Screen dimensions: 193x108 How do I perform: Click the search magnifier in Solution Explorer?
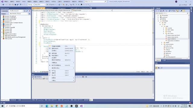[188, 13]
